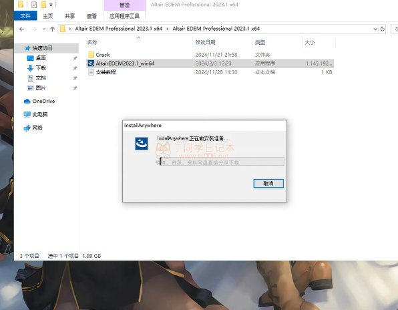Image resolution: width=398 pixels, height=310 pixels.
Task: Open 此电脑 in the navigation pane
Action: 40,114
